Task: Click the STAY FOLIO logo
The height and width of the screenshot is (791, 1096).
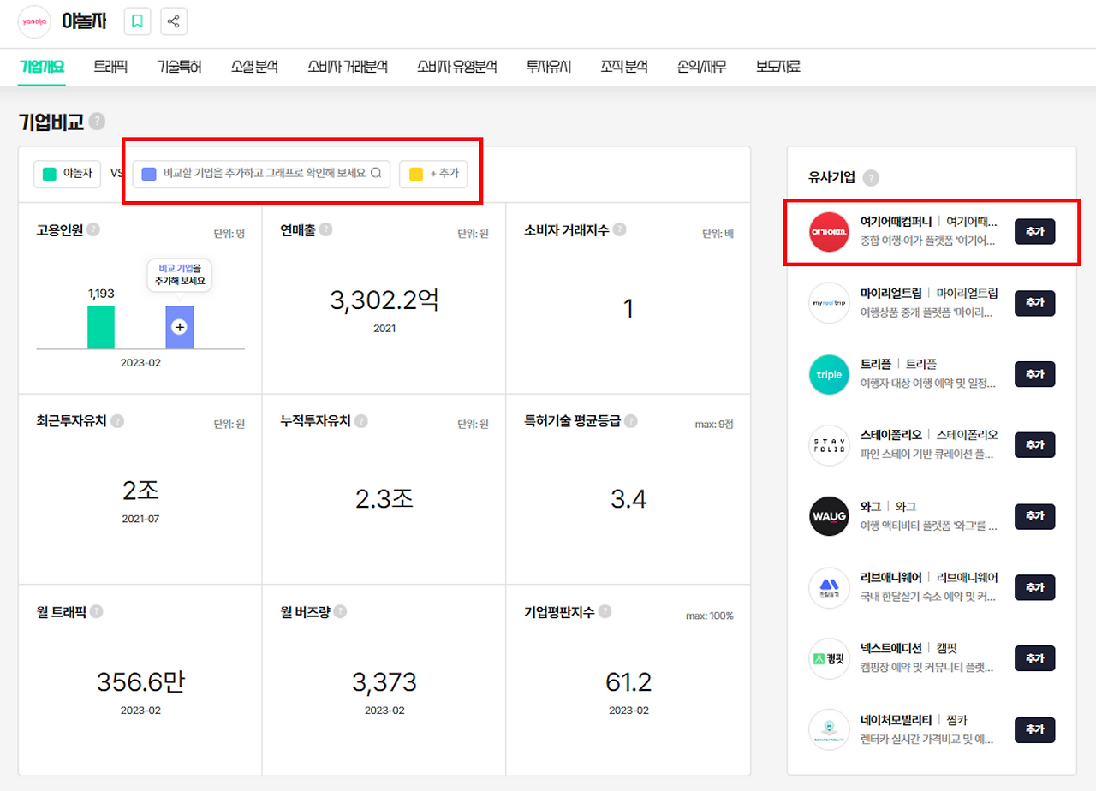Action: (828, 445)
